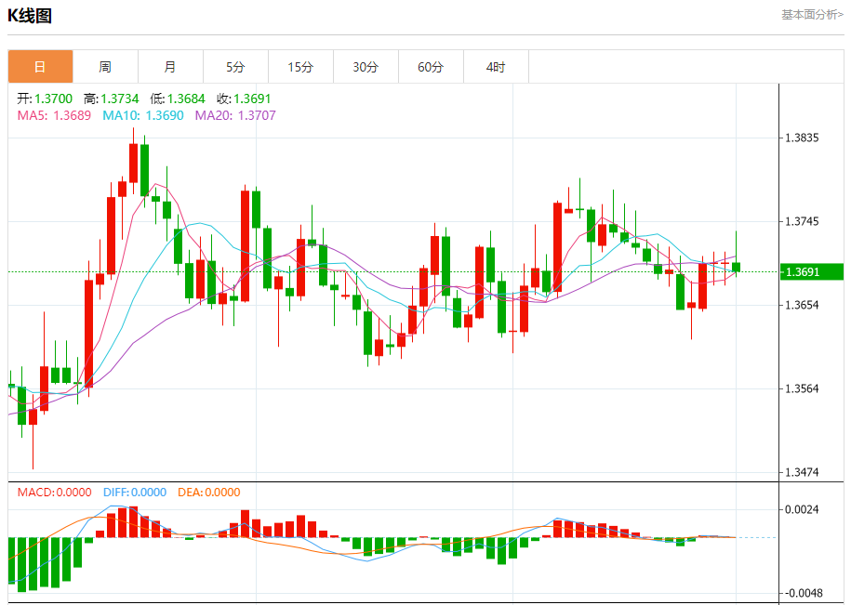This screenshot has width=851, height=605.
Task: Click the DIFF:0.0000 indicator label
Action: click(x=135, y=493)
